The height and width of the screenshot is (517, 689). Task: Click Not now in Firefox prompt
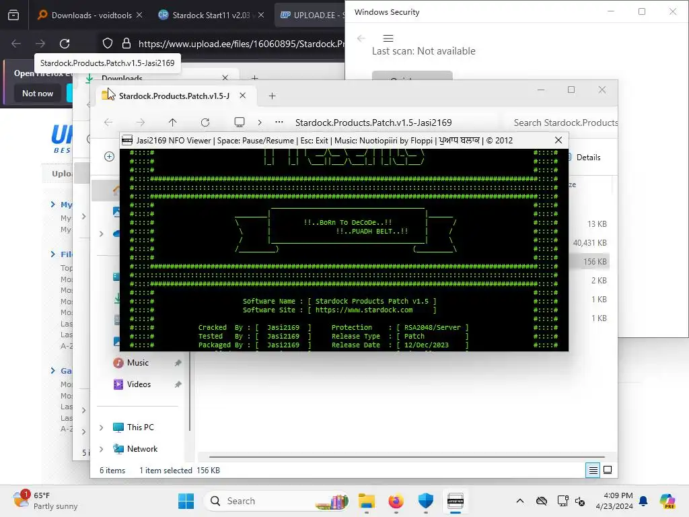tap(38, 93)
